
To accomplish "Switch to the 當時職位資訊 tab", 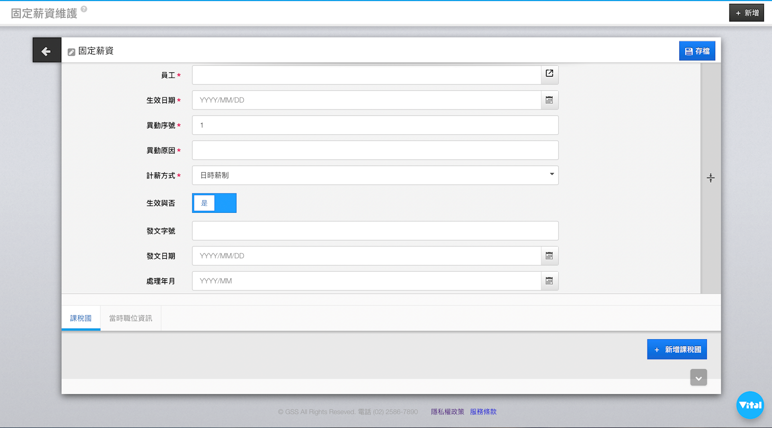I will pos(130,318).
